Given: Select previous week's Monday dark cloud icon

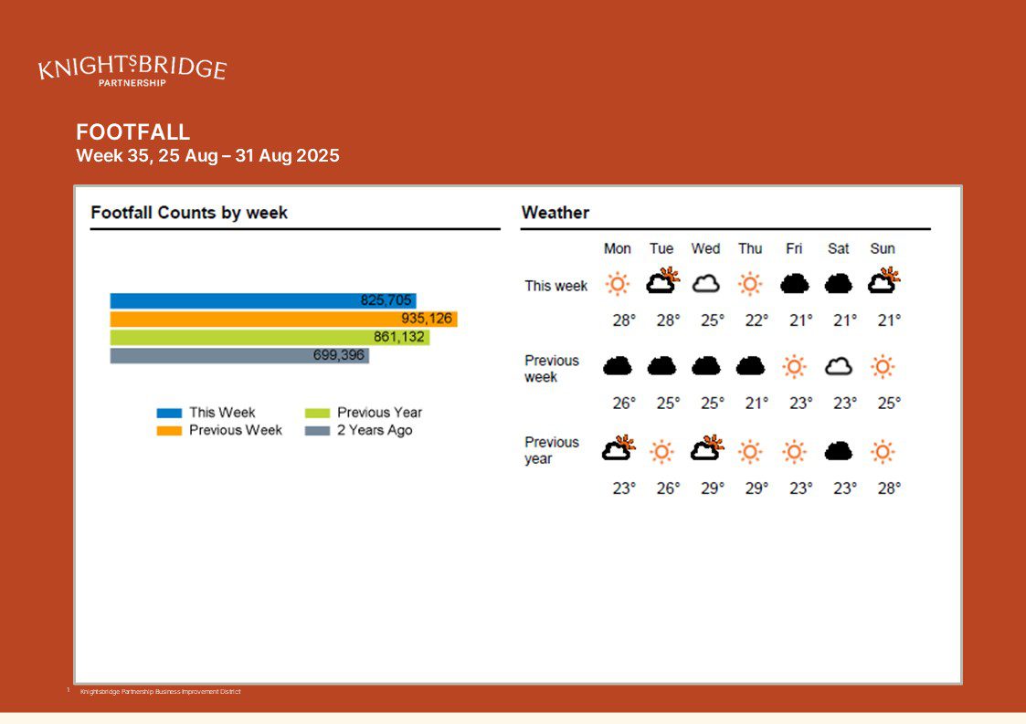Looking at the screenshot, I should (x=618, y=366).
